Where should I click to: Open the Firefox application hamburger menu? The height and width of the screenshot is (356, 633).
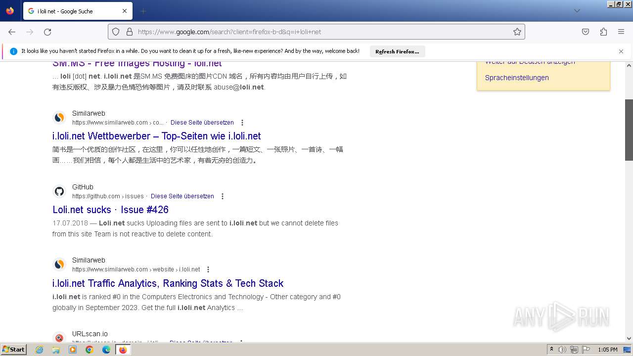[x=621, y=32]
